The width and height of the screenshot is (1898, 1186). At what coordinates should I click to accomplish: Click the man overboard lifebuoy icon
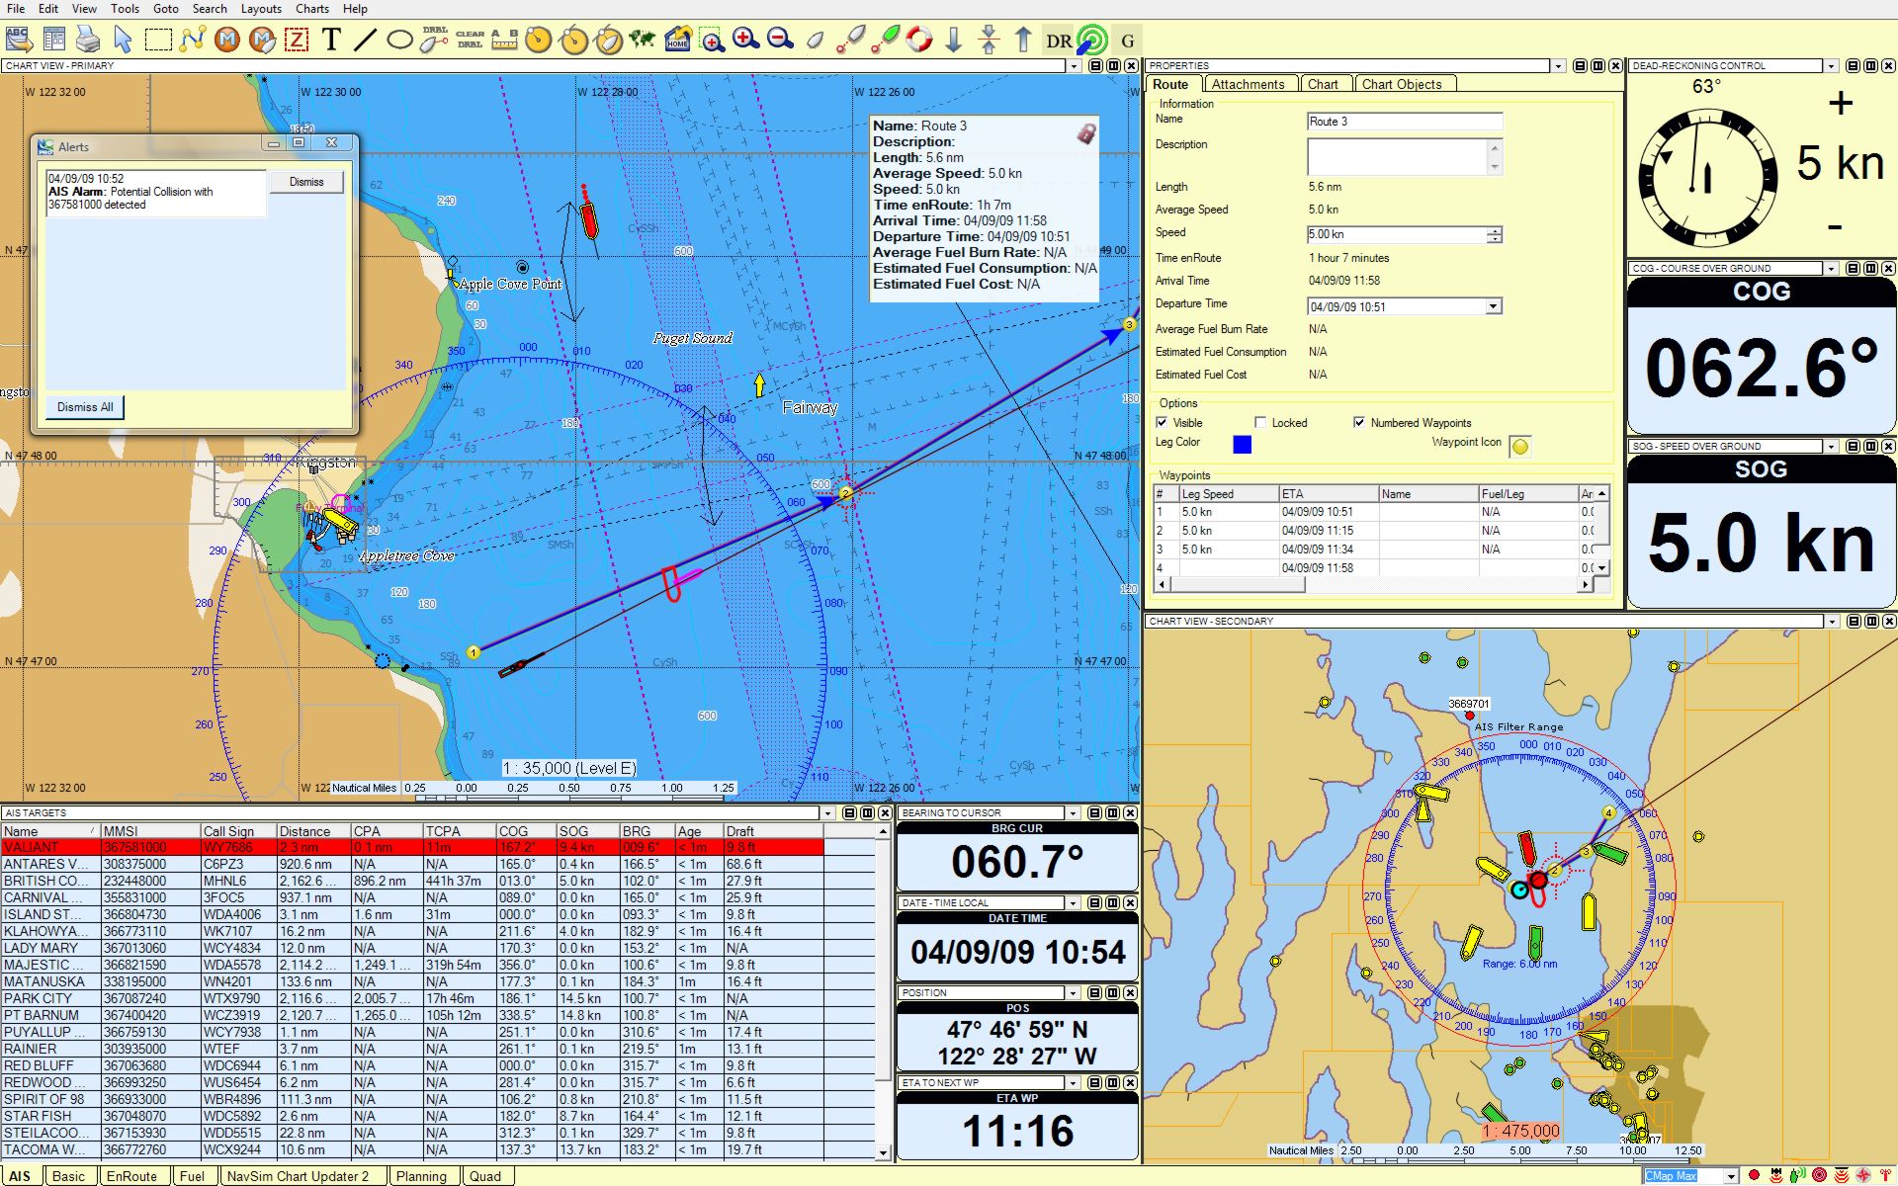pyautogui.click(x=919, y=40)
